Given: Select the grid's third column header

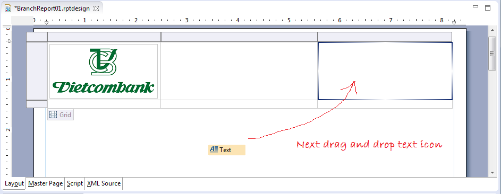Looking at the screenshot, I should click(385, 37).
